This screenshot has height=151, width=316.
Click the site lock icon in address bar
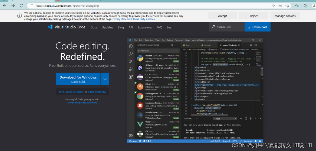pos(32,6)
